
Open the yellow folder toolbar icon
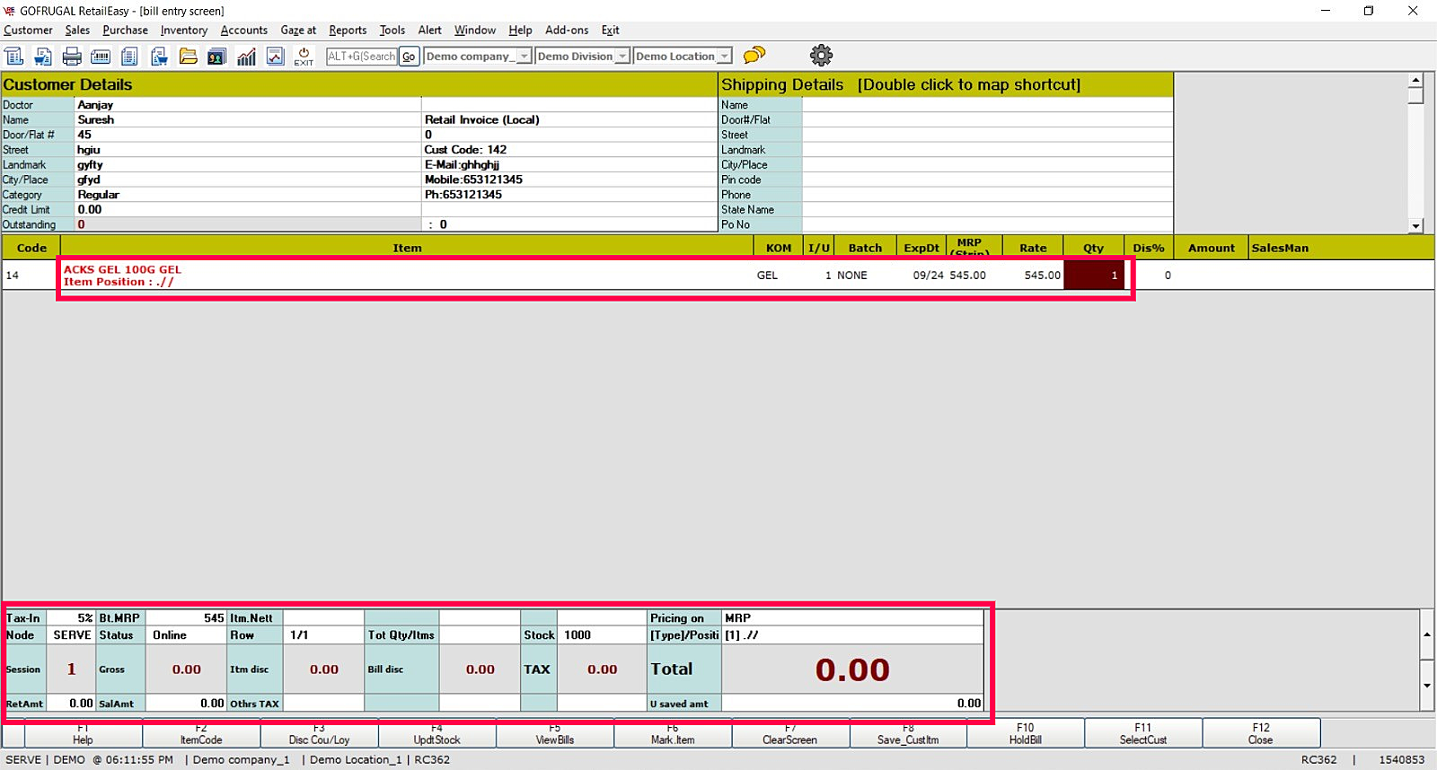pyautogui.click(x=188, y=57)
